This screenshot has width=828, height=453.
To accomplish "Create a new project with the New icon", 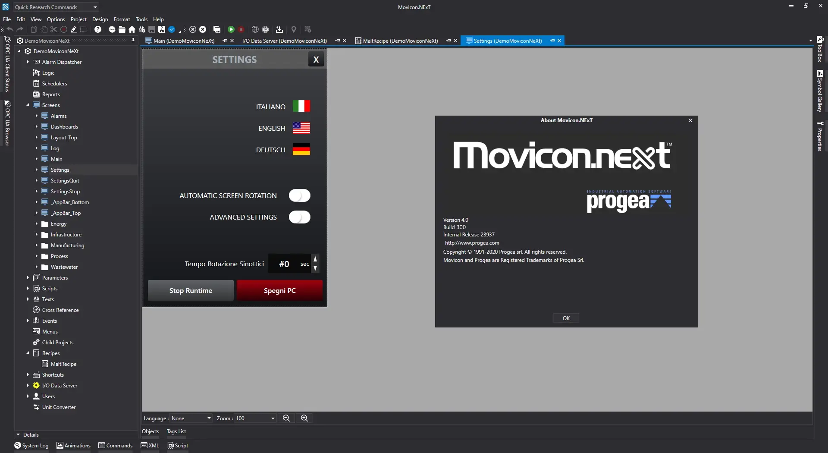I will (x=112, y=29).
